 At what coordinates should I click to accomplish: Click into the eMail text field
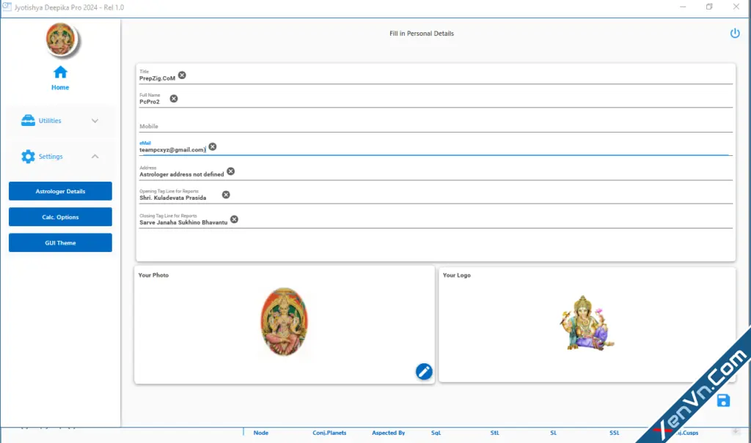point(436,147)
